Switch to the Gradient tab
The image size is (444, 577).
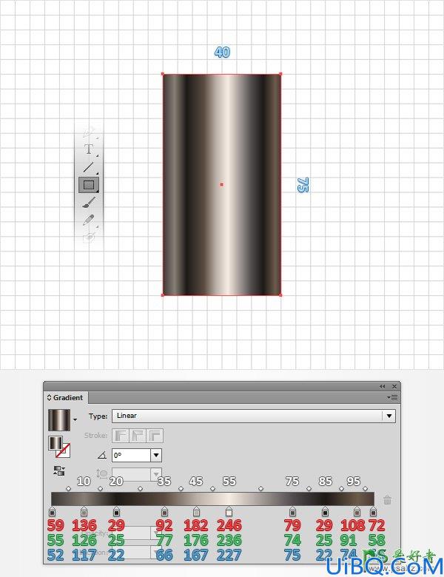(x=68, y=397)
